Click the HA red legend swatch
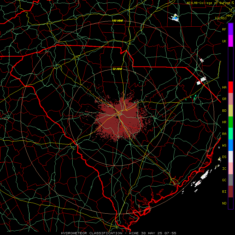Image resolution: width=235 pixels, height=235 pixels. [231, 87]
